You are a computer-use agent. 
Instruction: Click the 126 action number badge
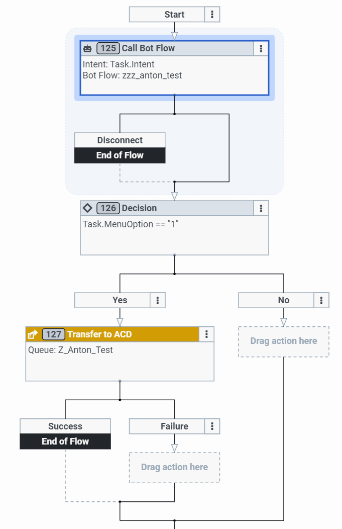(108, 208)
